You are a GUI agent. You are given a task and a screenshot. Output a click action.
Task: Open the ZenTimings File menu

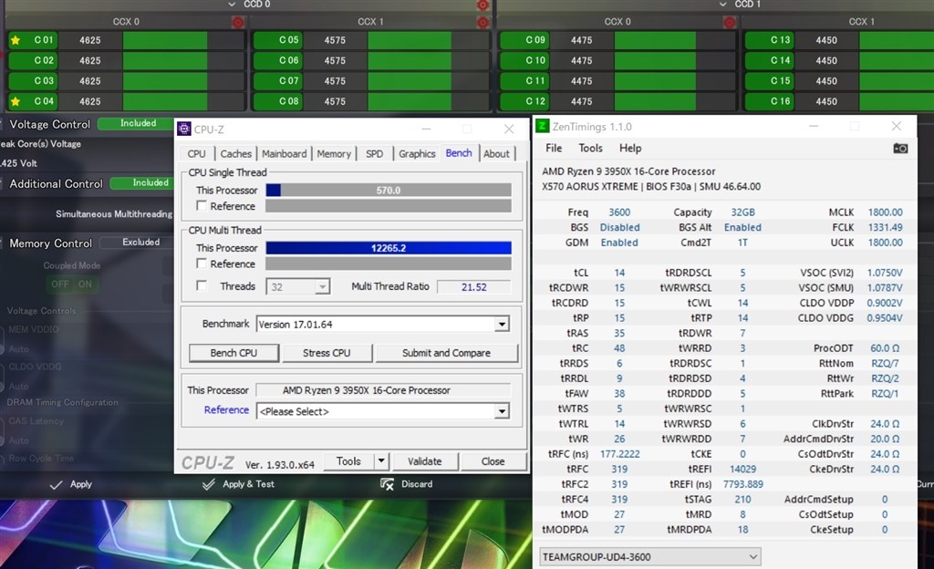(x=554, y=149)
